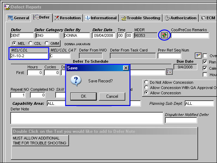This screenshot has height=163, width=217.
Task: Uncheck the Plan checkbox
Action: pos(205,62)
